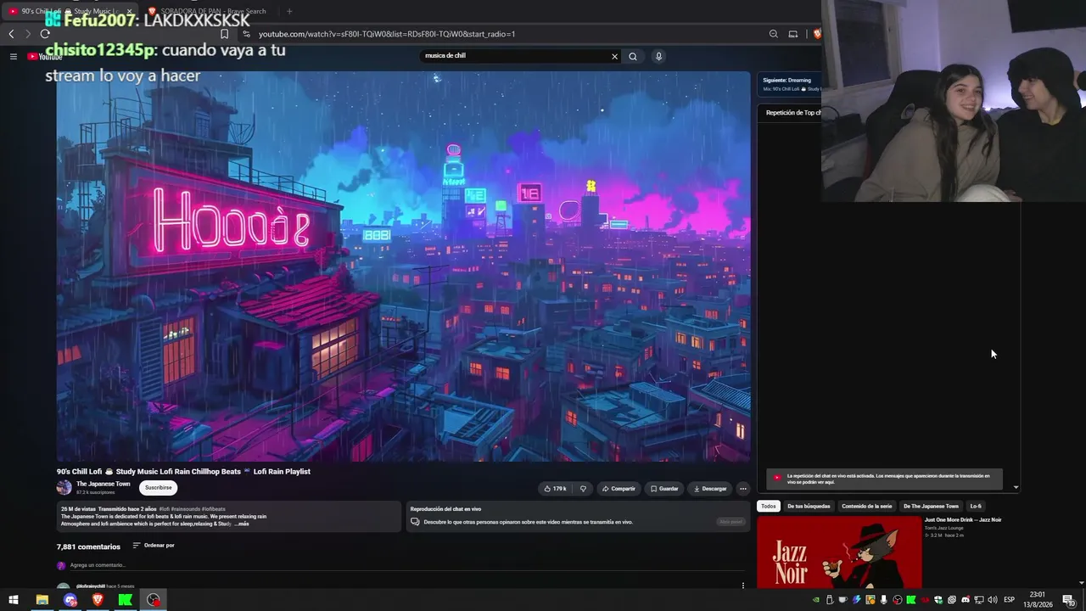The width and height of the screenshot is (1086, 611).
Task: Open the Discord system tray icon
Action: click(965, 600)
